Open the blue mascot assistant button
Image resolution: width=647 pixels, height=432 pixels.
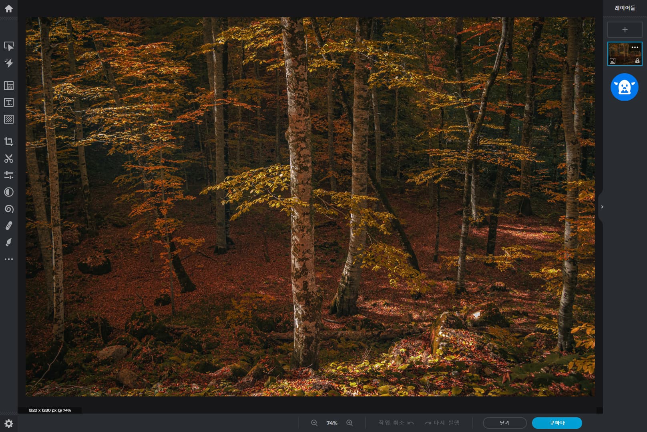tap(625, 87)
